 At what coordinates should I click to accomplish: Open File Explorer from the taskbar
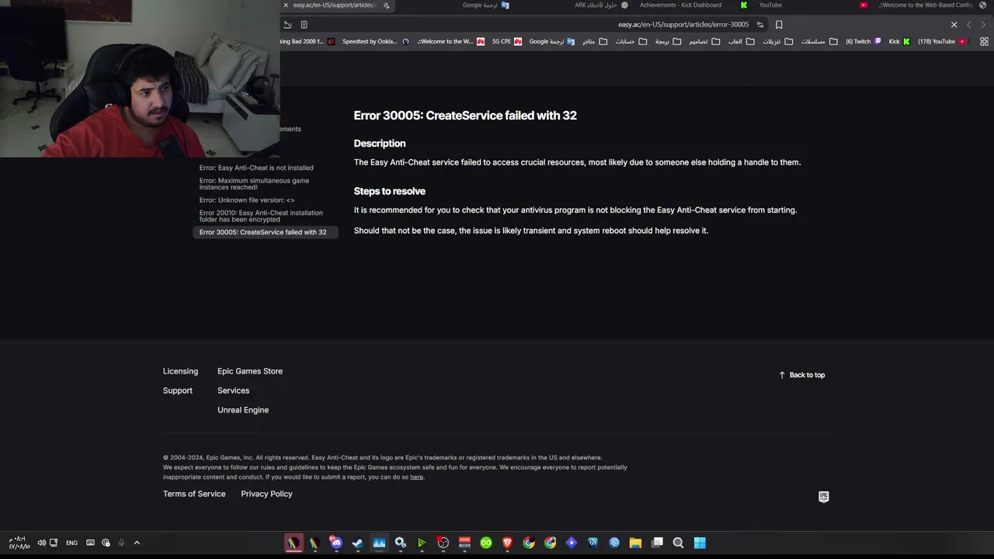(x=635, y=543)
